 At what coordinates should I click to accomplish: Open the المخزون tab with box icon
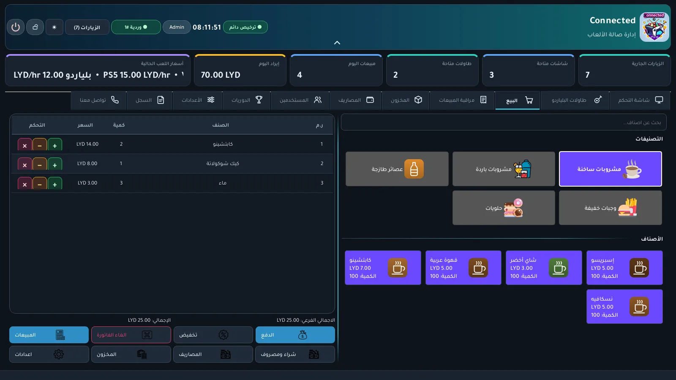click(406, 100)
